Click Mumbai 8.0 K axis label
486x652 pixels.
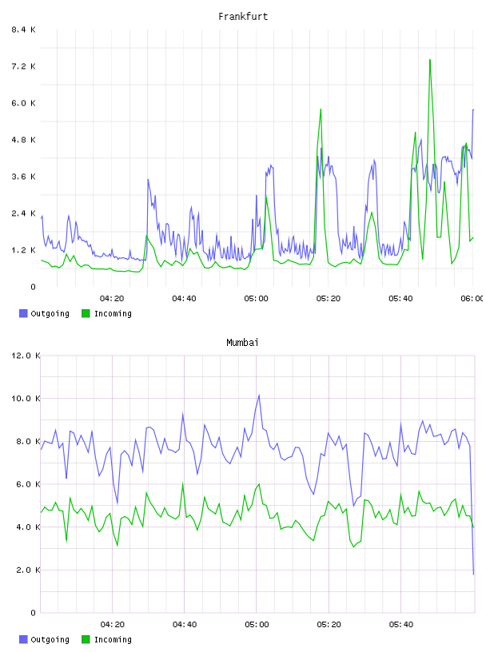pyautogui.click(x=28, y=441)
